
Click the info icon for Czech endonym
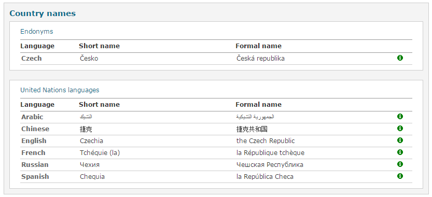[400, 58]
